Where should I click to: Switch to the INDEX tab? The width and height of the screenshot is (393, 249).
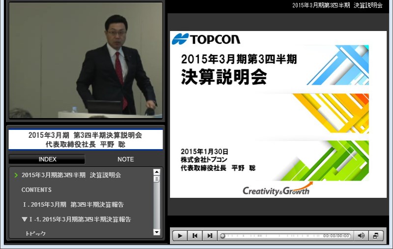pyautogui.click(x=47, y=159)
